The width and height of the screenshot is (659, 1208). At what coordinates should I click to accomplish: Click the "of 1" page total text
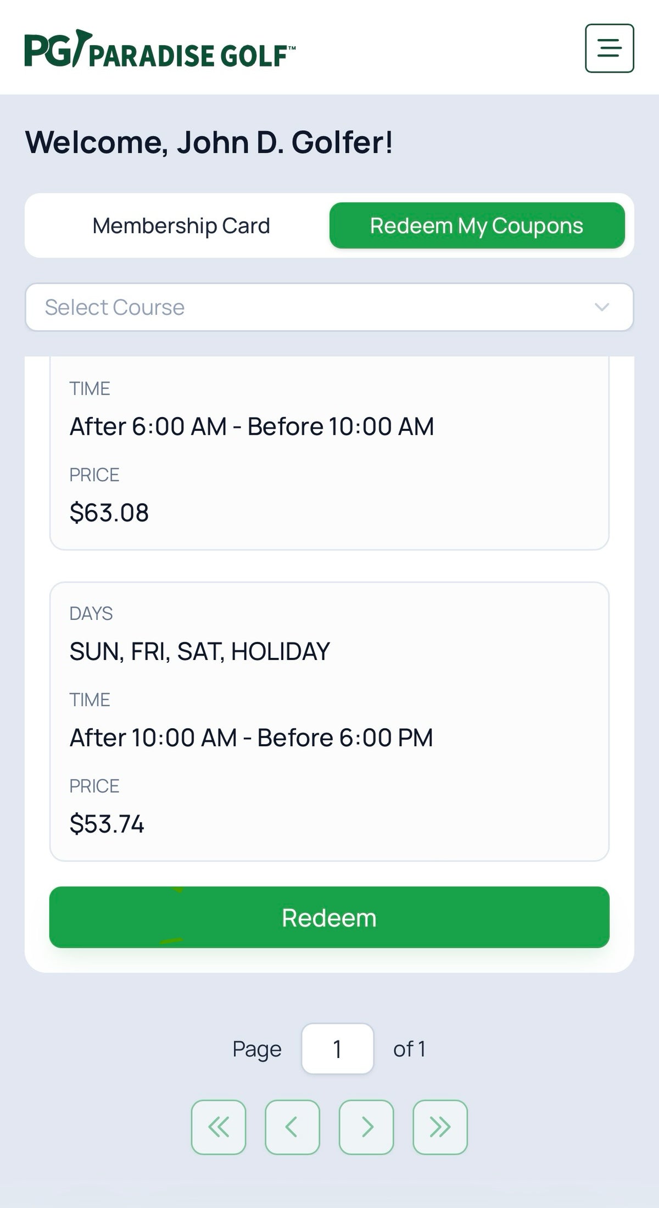click(x=410, y=1049)
